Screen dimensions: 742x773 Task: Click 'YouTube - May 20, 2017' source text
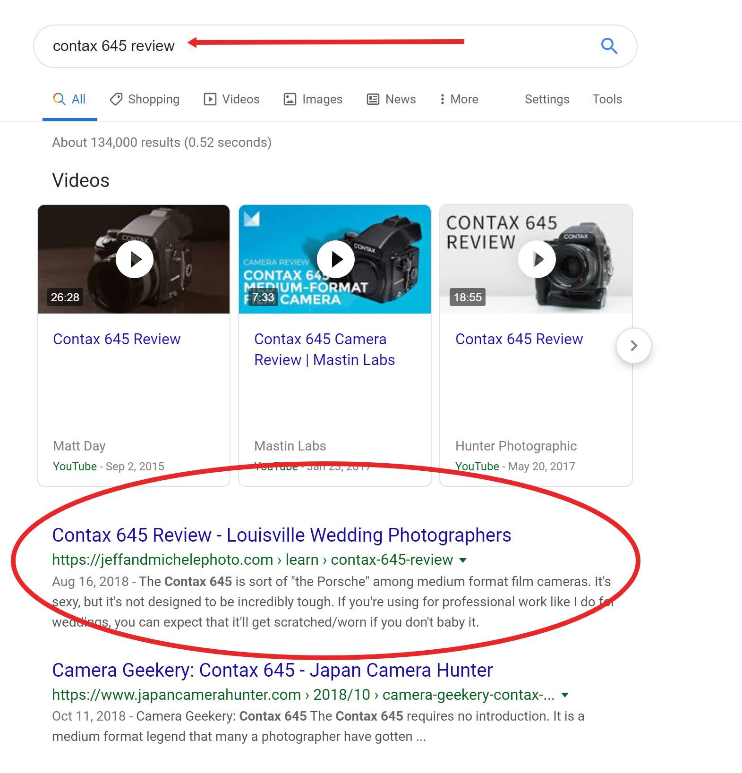coord(515,467)
